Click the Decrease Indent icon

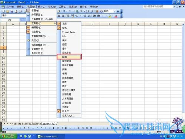[94, 16]
